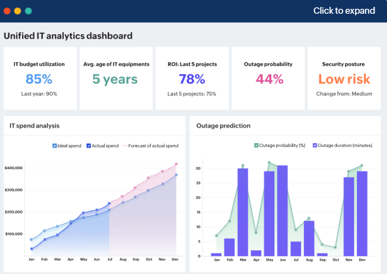
Task: Toggle the Outage probability (%) checkbox
Action: [x=256, y=146]
